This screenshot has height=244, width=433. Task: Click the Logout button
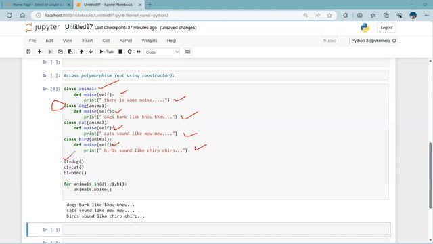(386, 28)
